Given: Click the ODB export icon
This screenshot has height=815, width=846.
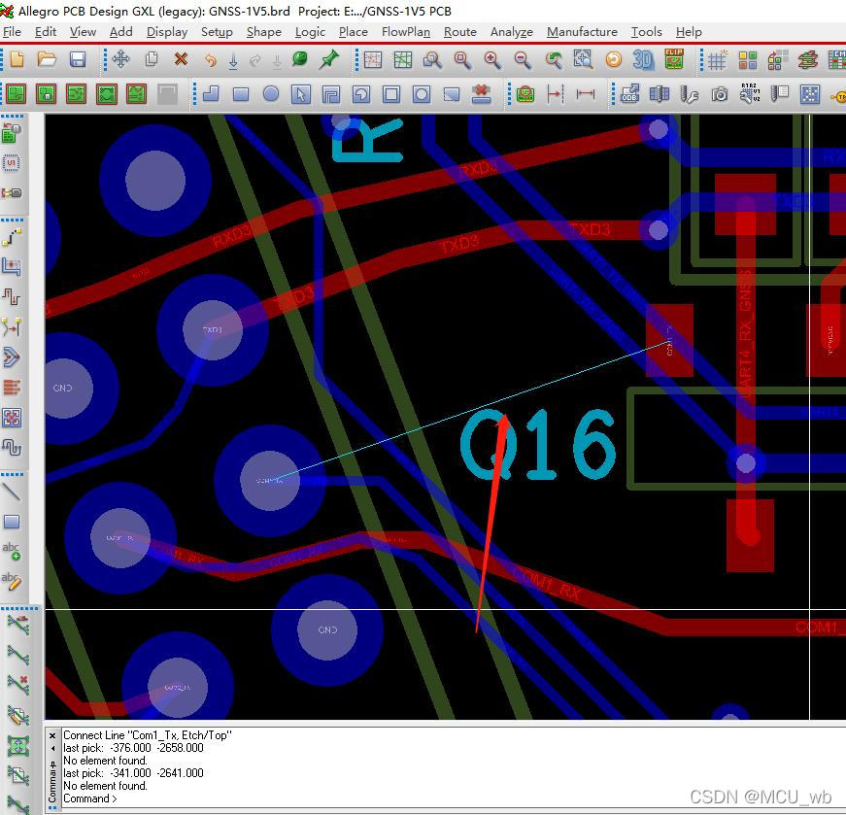Looking at the screenshot, I should (x=629, y=94).
